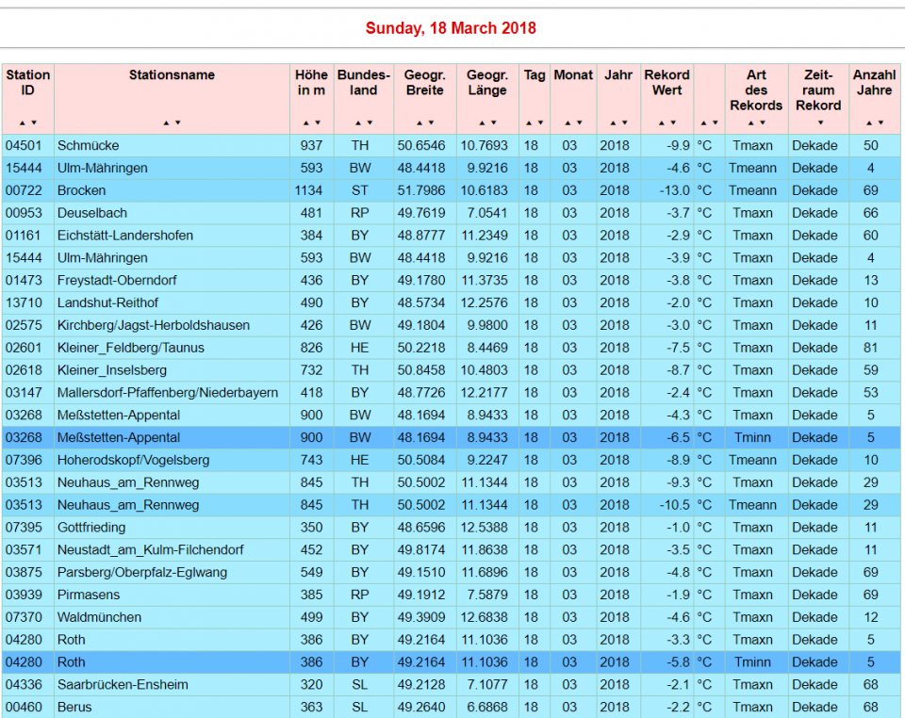The height and width of the screenshot is (718, 905).
Task: Sort Art des Rekords ascending
Action: pos(750,123)
